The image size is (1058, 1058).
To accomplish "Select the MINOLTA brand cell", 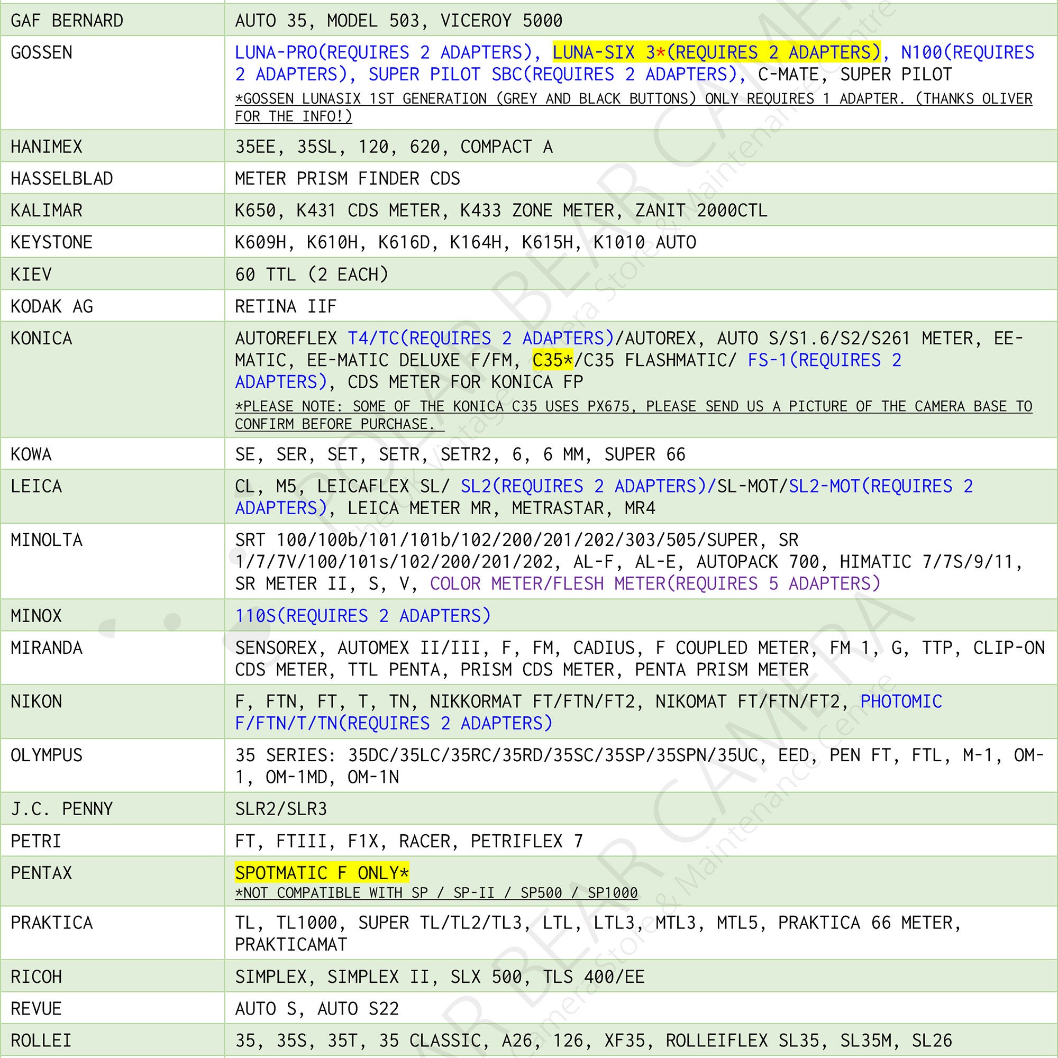I will click(112, 561).
